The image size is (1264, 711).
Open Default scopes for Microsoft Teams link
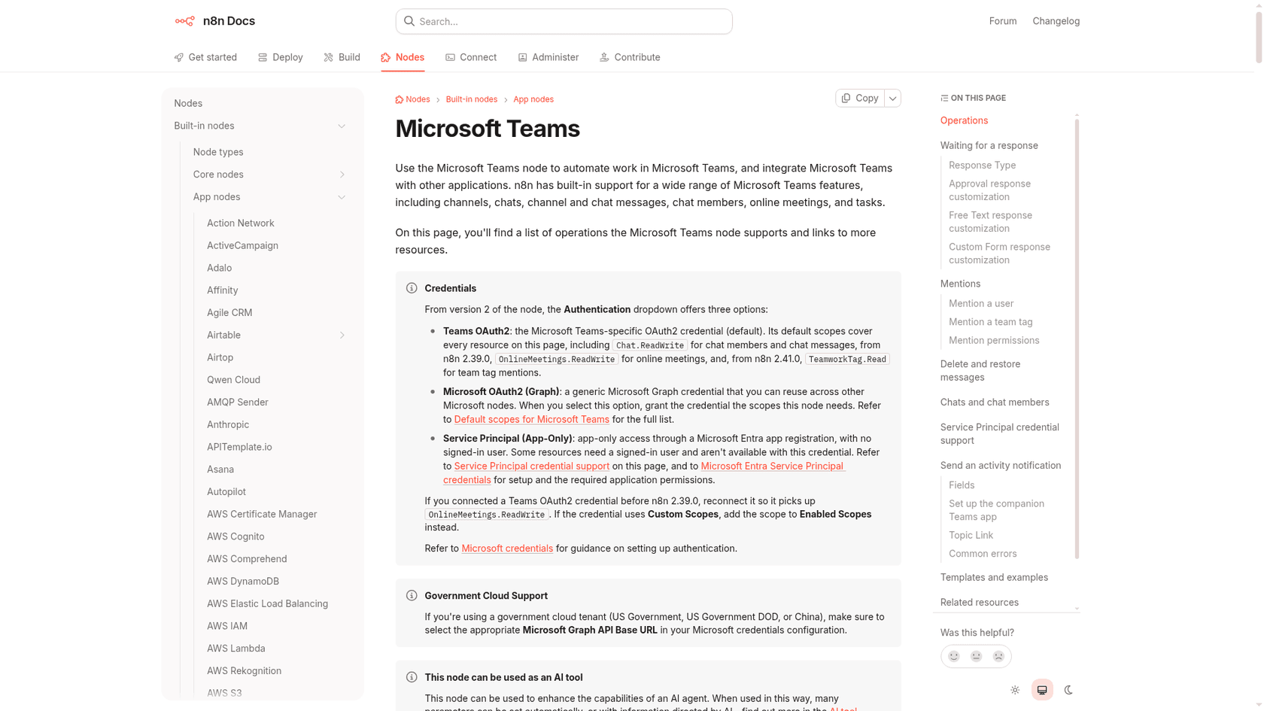tap(531, 419)
